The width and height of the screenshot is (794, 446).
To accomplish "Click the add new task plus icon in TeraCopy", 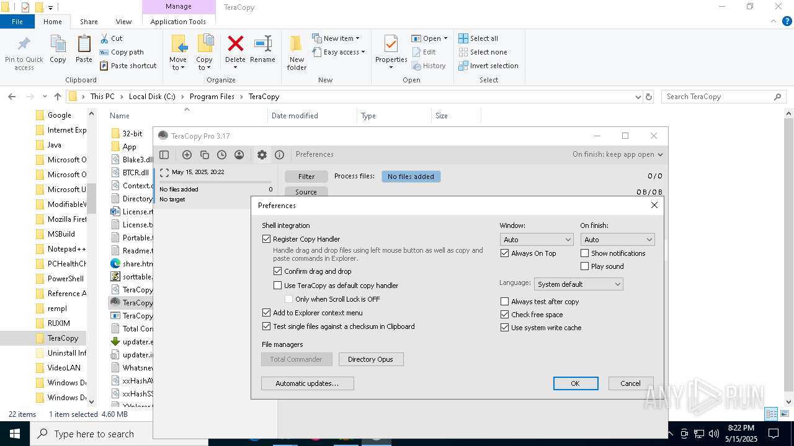I will pyautogui.click(x=187, y=155).
